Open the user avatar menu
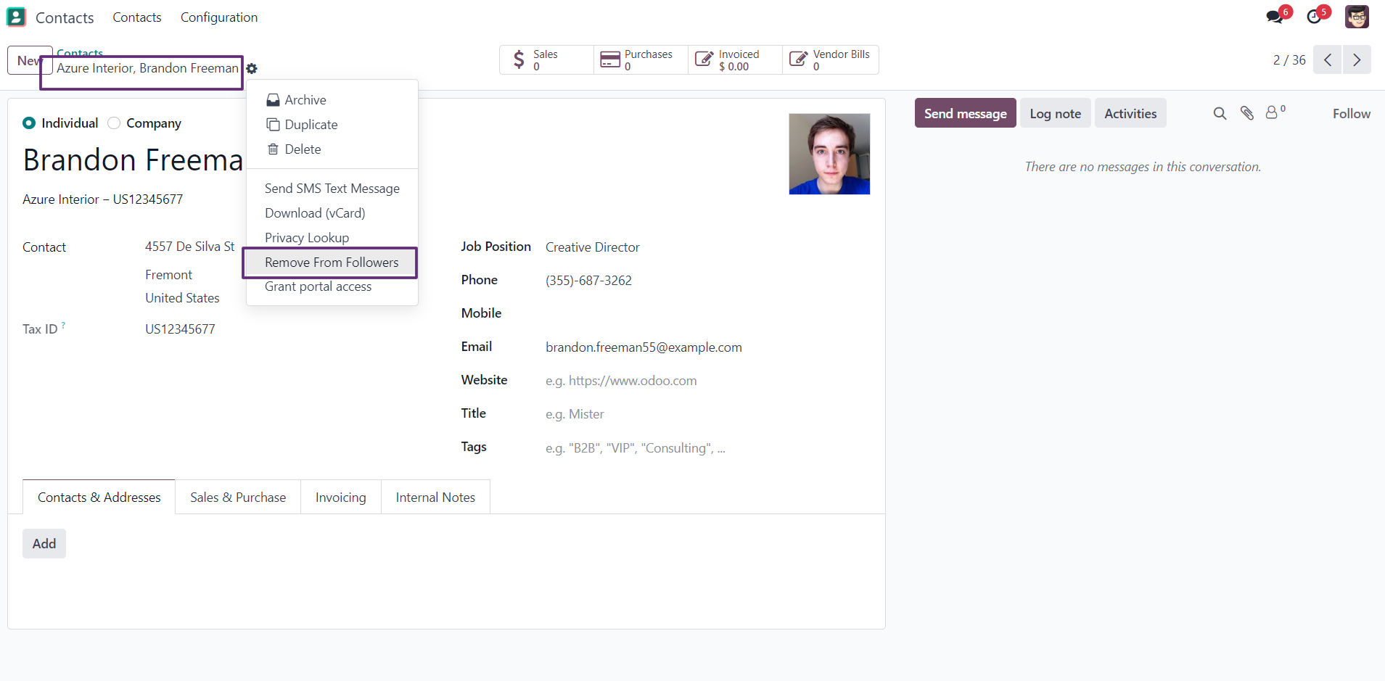The width and height of the screenshot is (1385, 681). point(1357,17)
